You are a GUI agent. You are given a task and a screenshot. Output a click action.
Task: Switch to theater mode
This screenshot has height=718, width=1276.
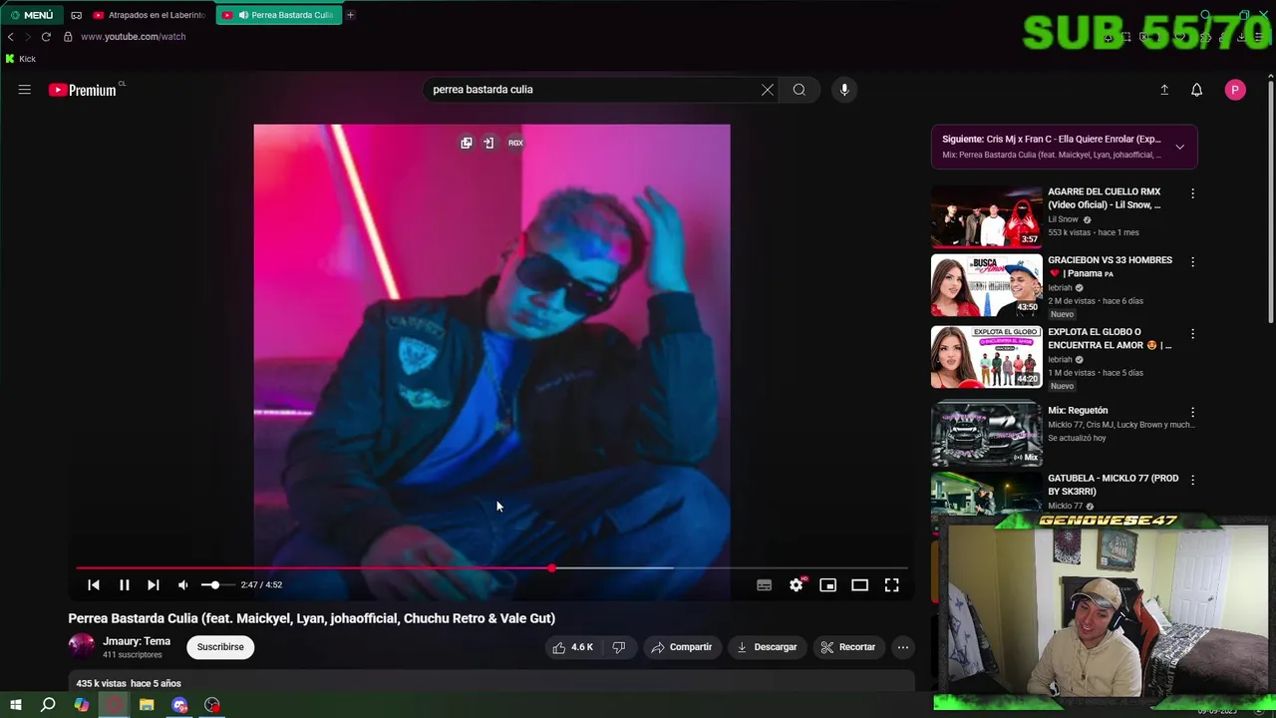[x=859, y=585]
